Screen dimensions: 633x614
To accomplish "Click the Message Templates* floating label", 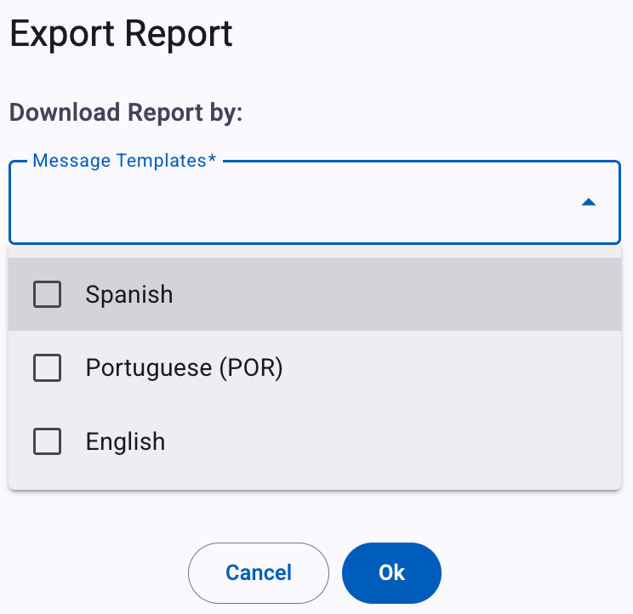I will [x=124, y=161].
